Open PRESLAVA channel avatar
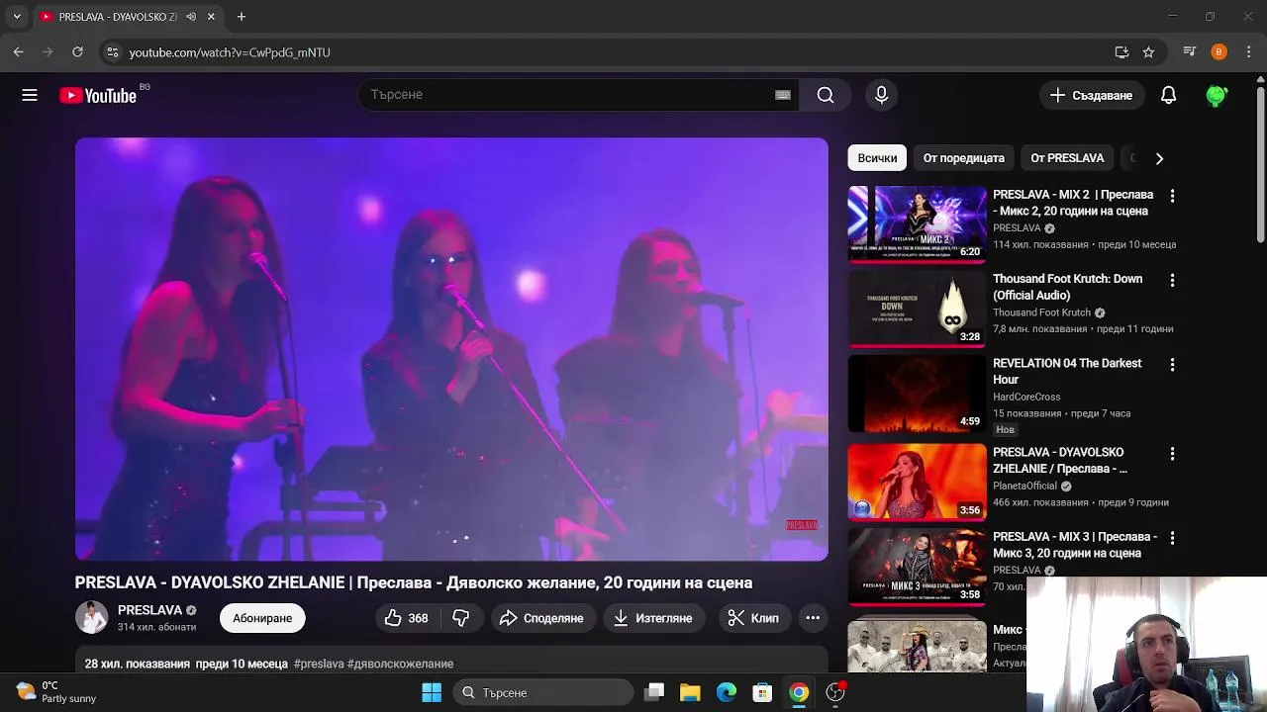 (x=91, y=617)
